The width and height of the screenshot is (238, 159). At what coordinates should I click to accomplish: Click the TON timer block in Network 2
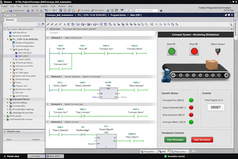[108, 93]
